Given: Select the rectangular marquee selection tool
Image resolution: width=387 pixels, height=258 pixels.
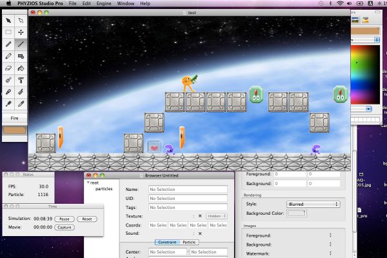Looking at the screenshot, I should pos(8,32).
